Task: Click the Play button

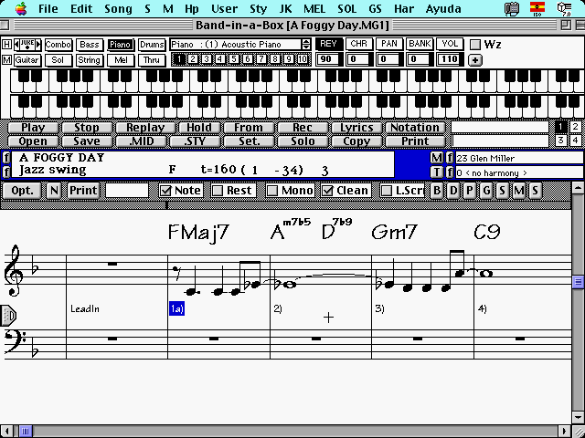Action: 33,128
